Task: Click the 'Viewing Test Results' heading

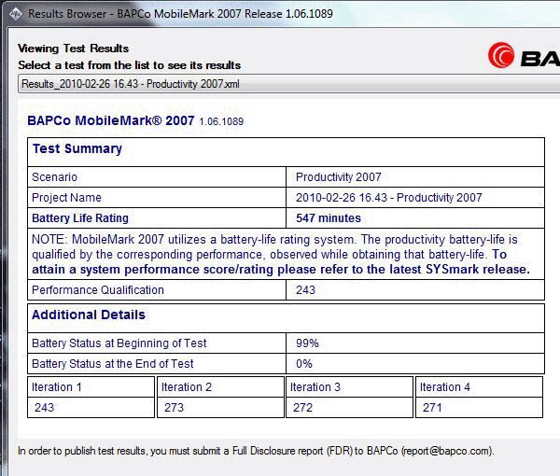Action: tap(73, 49)
